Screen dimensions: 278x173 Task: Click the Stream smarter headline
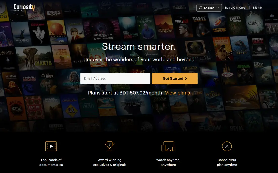coord(139,46)
